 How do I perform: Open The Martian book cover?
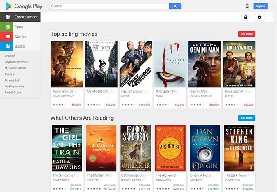pos(101,148)
